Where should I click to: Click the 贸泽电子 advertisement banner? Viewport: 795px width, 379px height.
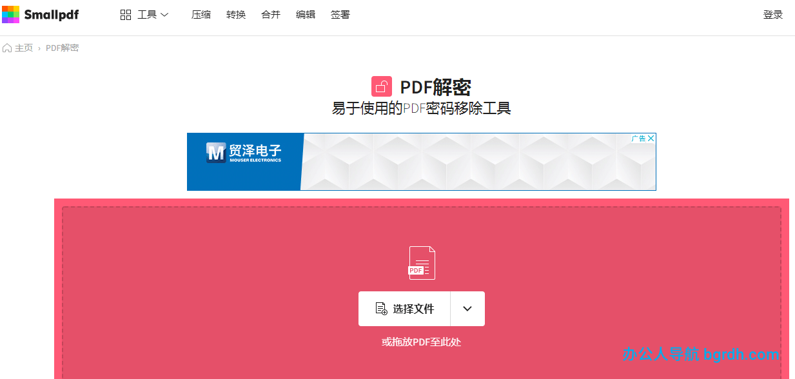tap(421, 162)
